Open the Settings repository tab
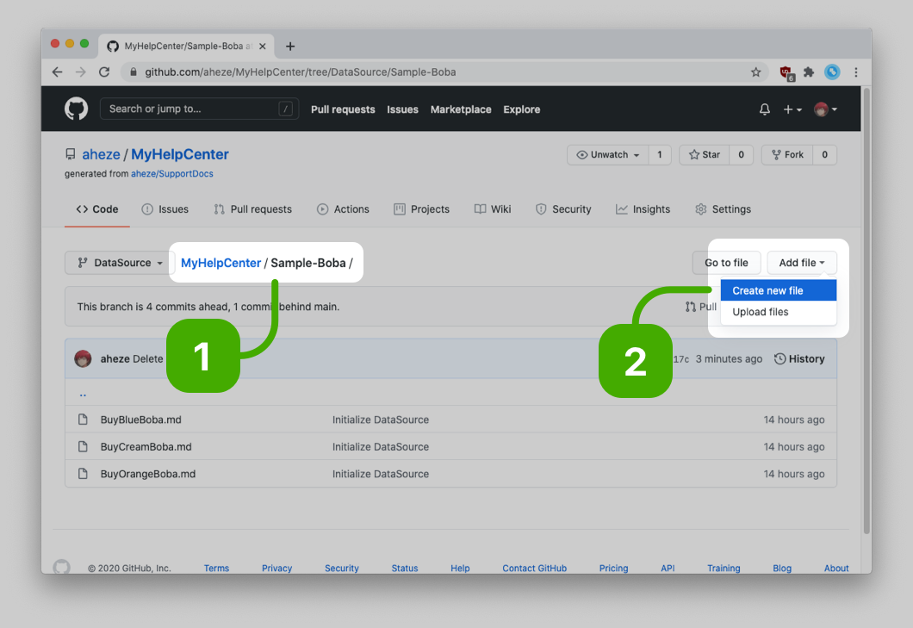The width and height of the screenshot is (913, 628). (723, 209)
